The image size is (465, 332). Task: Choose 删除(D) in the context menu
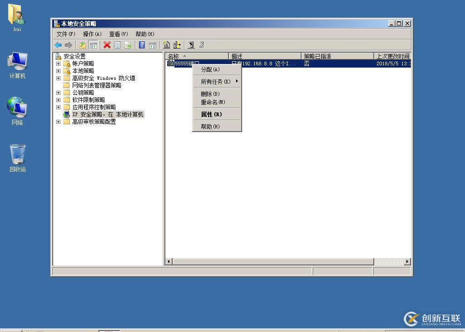pos(217,94)
